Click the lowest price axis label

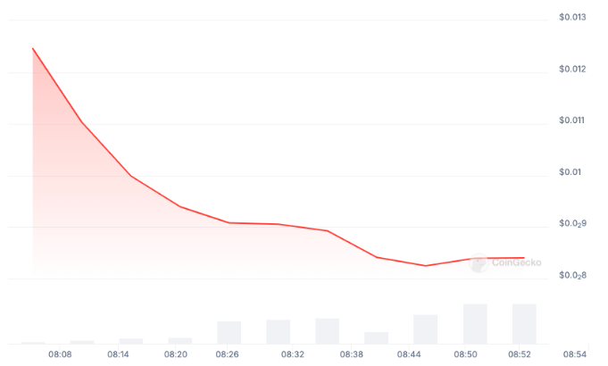[x=572, y=275]
